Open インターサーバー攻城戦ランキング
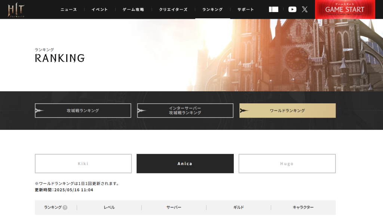Screen dimensions: 383x216 click(185, 110)
